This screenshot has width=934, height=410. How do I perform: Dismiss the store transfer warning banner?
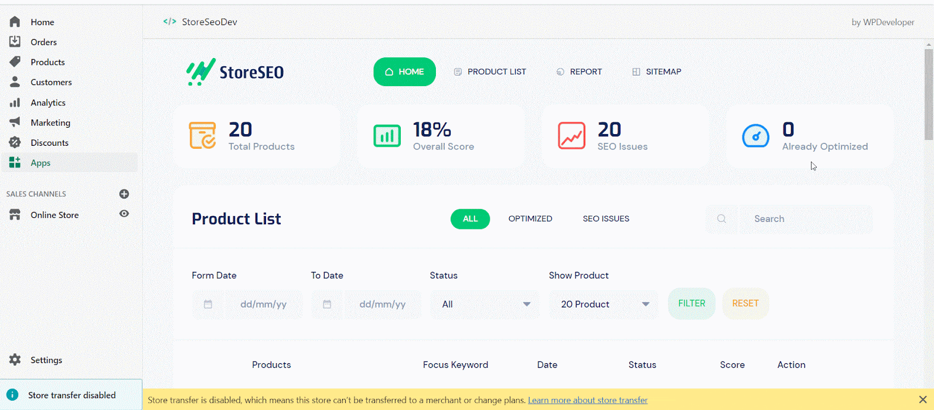pos(923,399)
